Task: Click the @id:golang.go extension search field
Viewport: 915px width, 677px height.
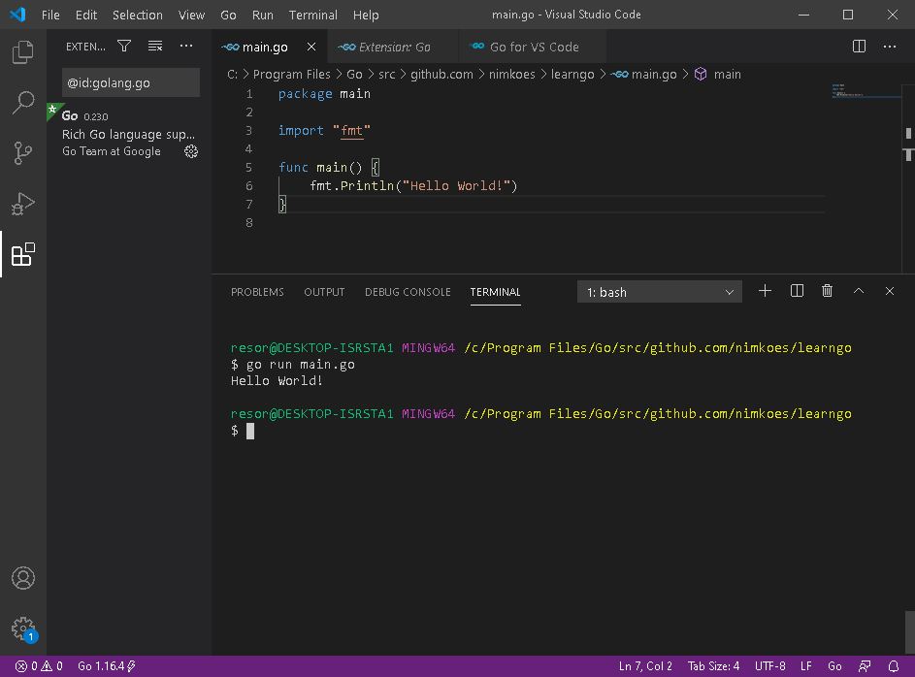Action: pos(131,82)
